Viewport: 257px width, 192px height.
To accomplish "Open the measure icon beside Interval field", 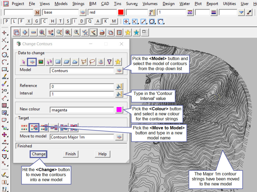I will pos(119,94).
